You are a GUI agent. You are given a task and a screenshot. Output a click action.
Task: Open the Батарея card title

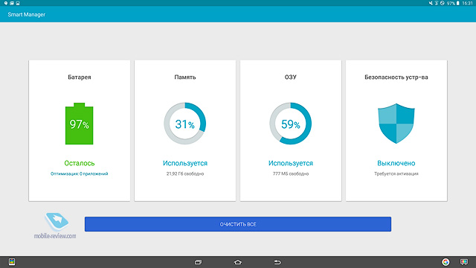[80, 77]
